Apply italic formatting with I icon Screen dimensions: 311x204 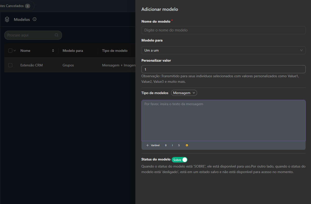click(x=172, y=145)
